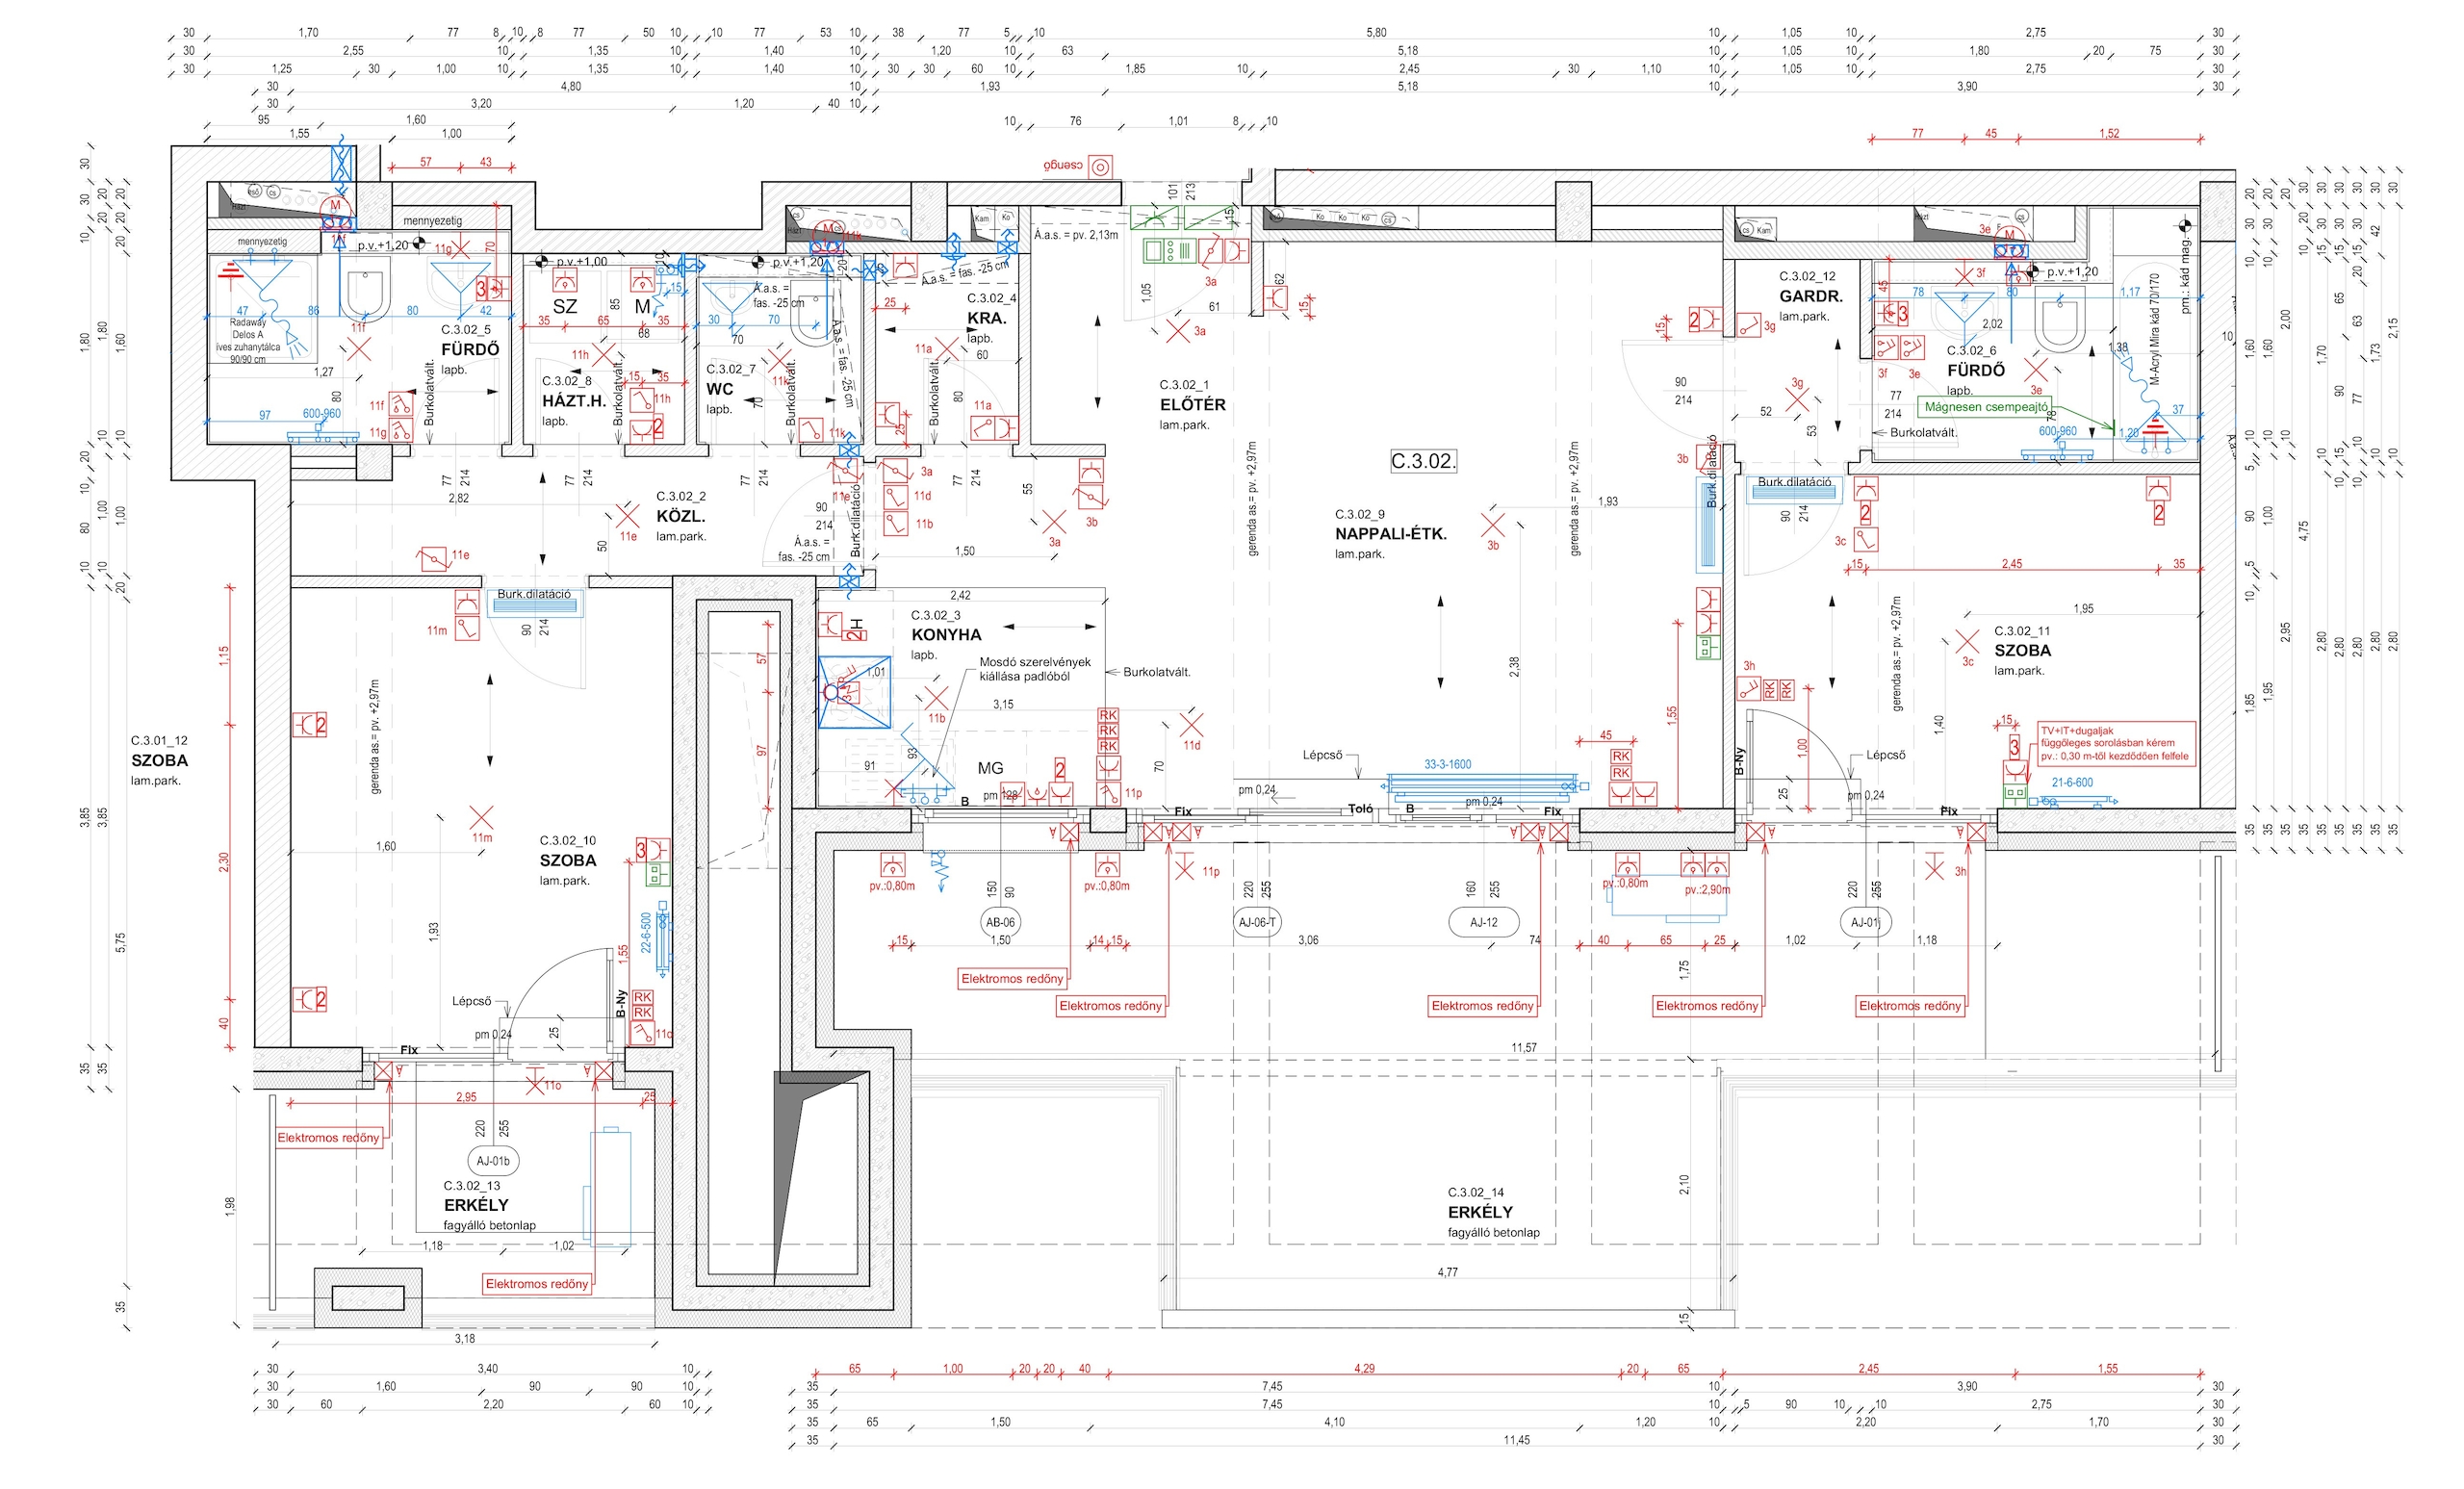Screen dimensions: 2464x1489
Task: Select the NAPPALI-ÉTK. room label
Action: pos(1390,534)
